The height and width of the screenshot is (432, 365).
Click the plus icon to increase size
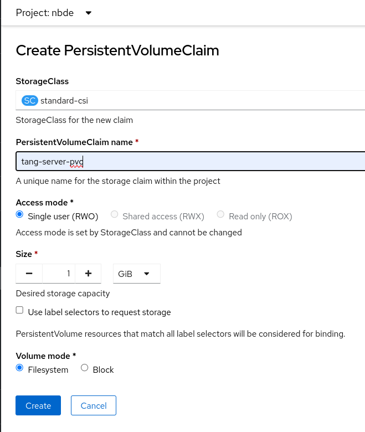tap(88, 274)
